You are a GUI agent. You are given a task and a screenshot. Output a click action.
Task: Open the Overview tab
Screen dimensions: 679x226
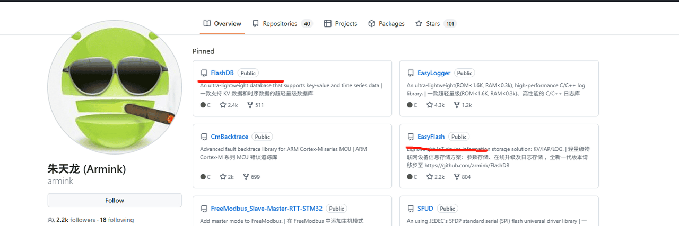[222, 24]
